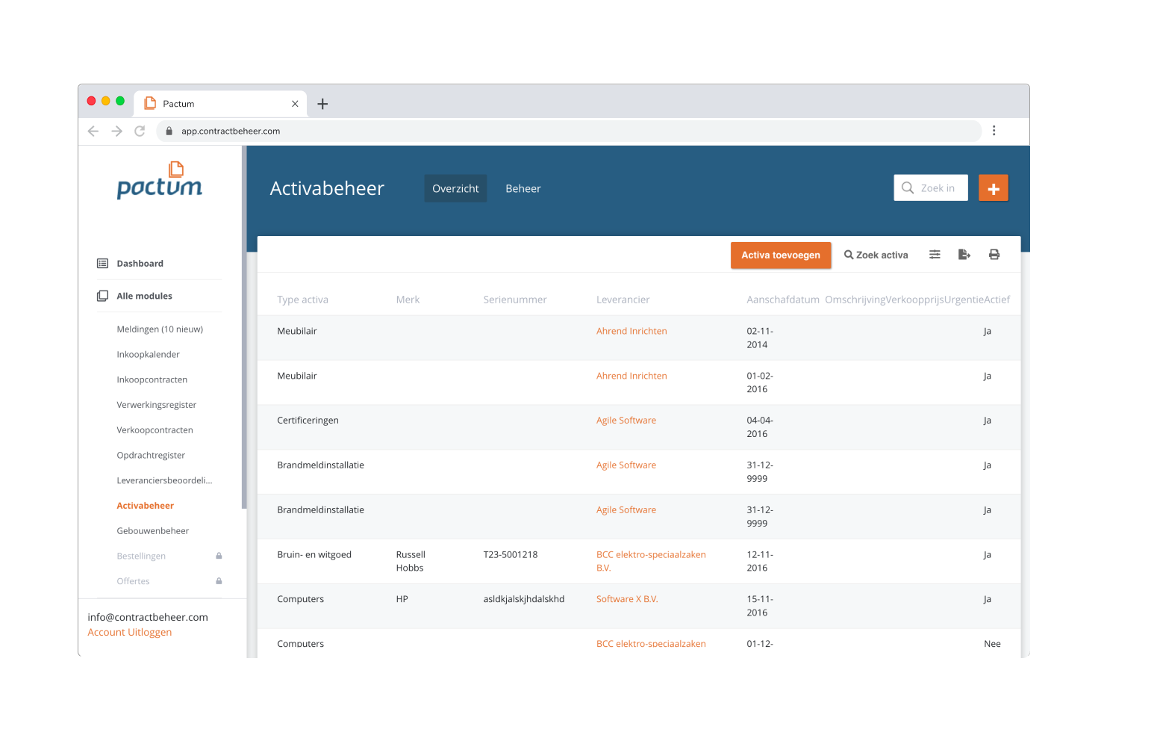1160x741 pixels.
Task: Click the lock icon beside Offertes
Action: coord(219,581)
